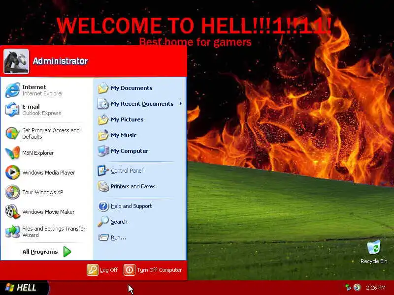
Task: Click the Printers and Faxes icon
Action: (103, 186)
